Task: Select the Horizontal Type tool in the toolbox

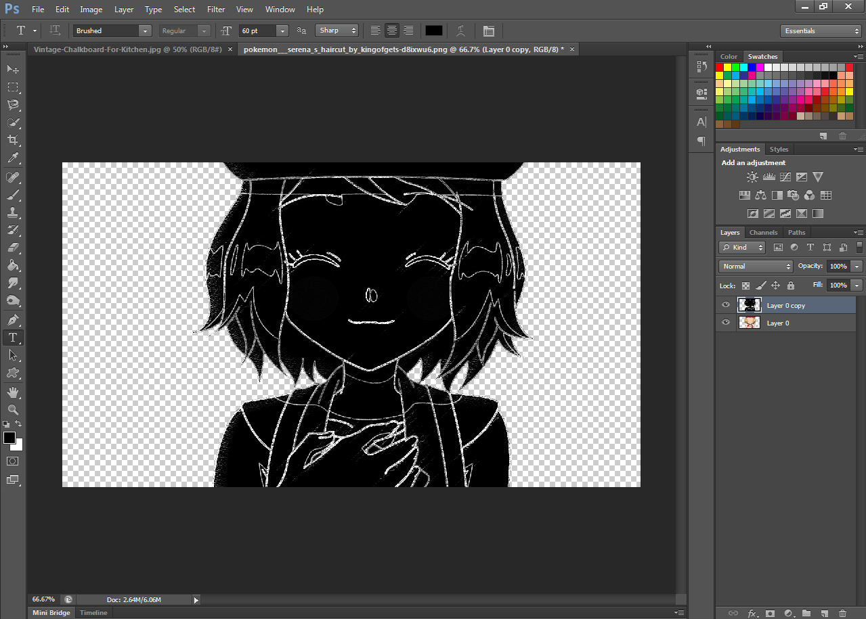Action: [13, 337]
